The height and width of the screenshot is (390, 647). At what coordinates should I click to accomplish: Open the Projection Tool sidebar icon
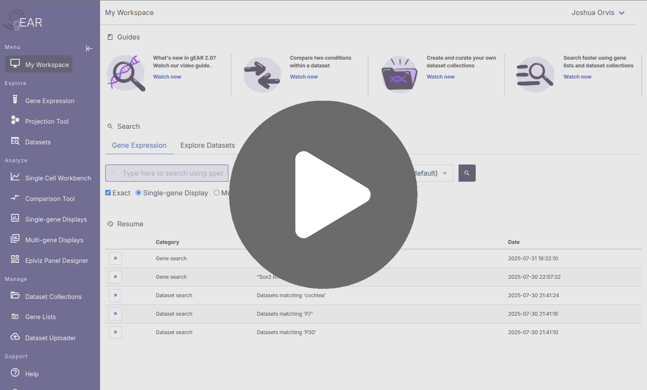click(x=15, y=120)
